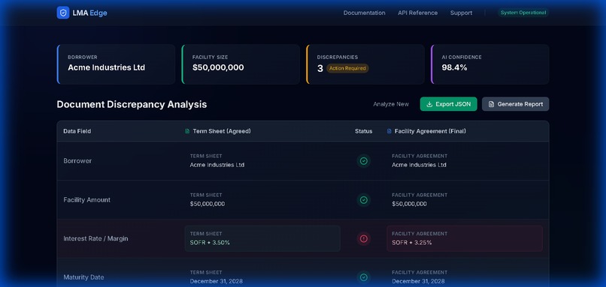Click the Document Discrepancy Analysis heading
The width and height of the screenshot is (606, 287).
click(132, 104)
